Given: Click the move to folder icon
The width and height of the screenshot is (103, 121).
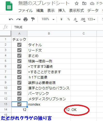Looking at the screenshot, I should tap(84, 4).
